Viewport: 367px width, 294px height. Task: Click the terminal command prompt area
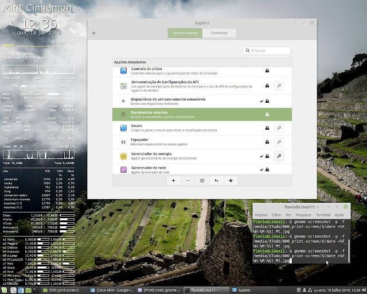[x=299, y=241]
